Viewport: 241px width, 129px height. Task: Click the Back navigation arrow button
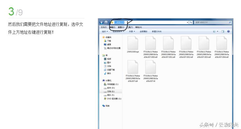(x=101, y=23)
